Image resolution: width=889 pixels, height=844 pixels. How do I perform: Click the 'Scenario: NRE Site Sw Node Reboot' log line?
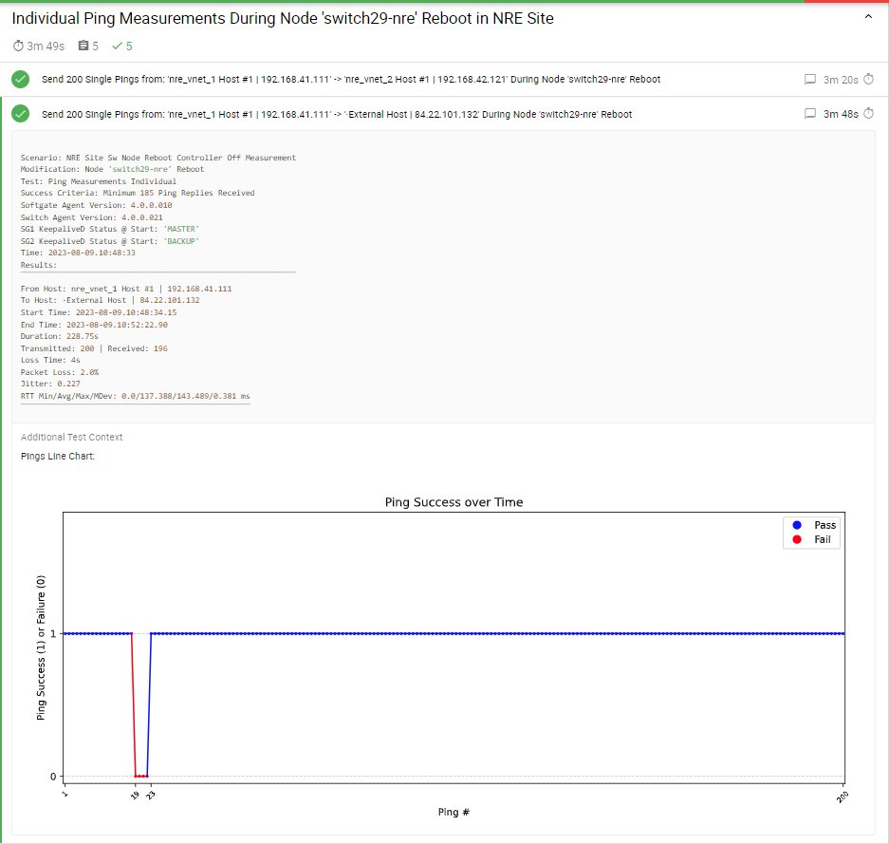click(158, 158)
